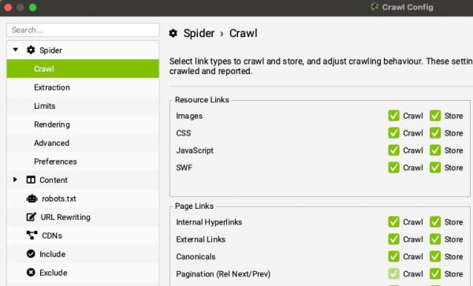Open the Include configuration
Viewport: 473px width, 286px height.
click(83, 254)
